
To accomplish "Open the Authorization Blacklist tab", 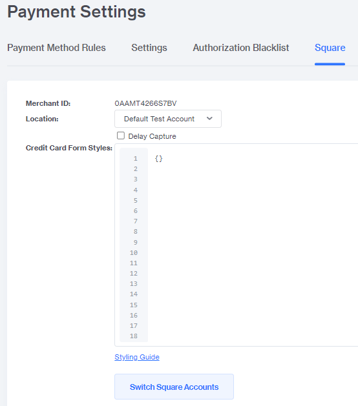I will tap(241, 48).
